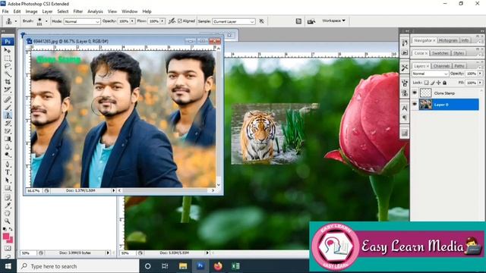Expand the Brush preset picker
Viewport: 486px width, 273px height.
46,21
